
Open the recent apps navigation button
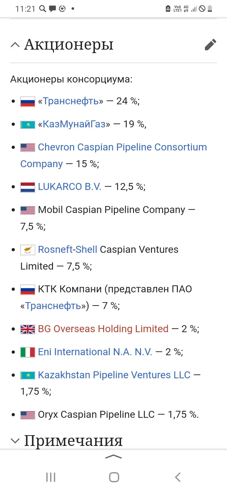coord(51,477)
